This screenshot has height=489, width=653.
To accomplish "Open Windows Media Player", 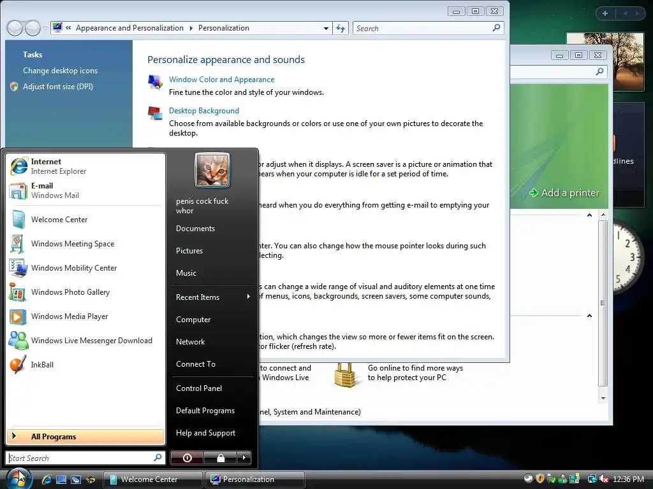I will pos(85,316).
